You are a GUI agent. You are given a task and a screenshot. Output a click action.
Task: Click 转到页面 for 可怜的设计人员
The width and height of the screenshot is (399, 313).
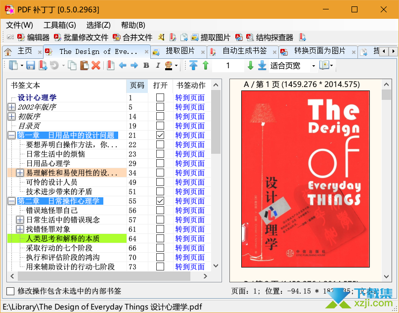[x=190, y=182]
